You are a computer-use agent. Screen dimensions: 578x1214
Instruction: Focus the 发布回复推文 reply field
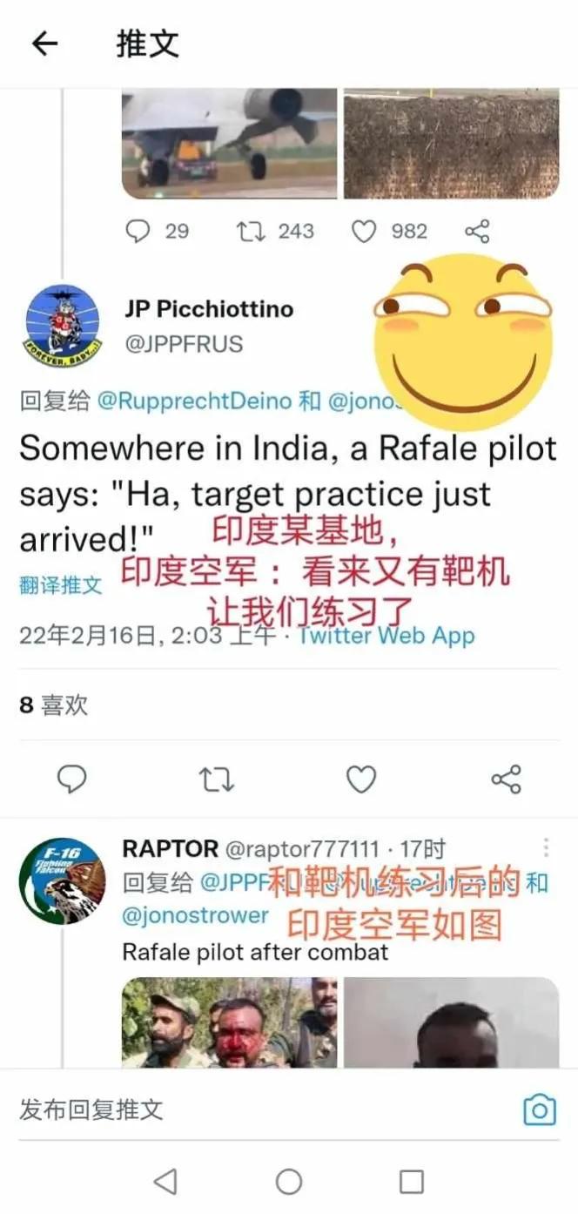point(261,1109)
